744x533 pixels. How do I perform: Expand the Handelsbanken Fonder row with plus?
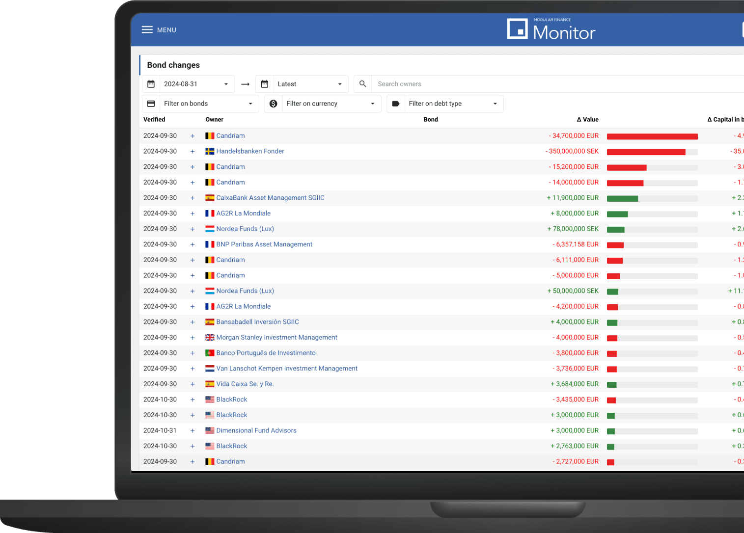[193, 152]
